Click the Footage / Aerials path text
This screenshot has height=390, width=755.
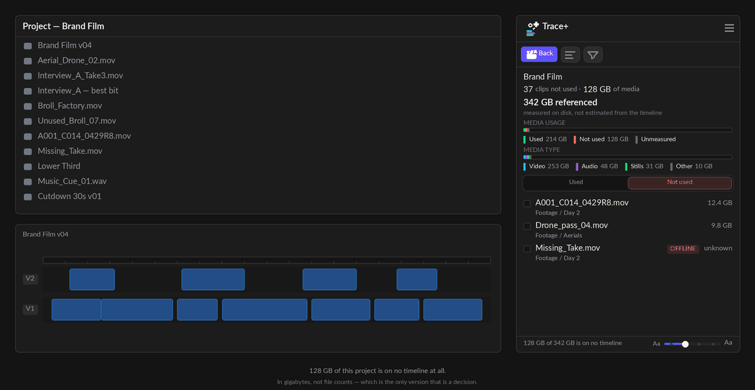pos(559,235)
